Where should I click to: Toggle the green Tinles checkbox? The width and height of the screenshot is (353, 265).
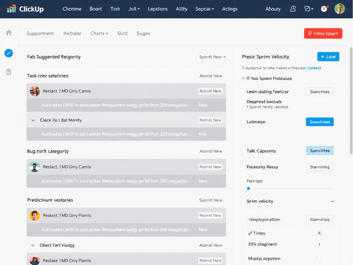[x=319, y=233]
